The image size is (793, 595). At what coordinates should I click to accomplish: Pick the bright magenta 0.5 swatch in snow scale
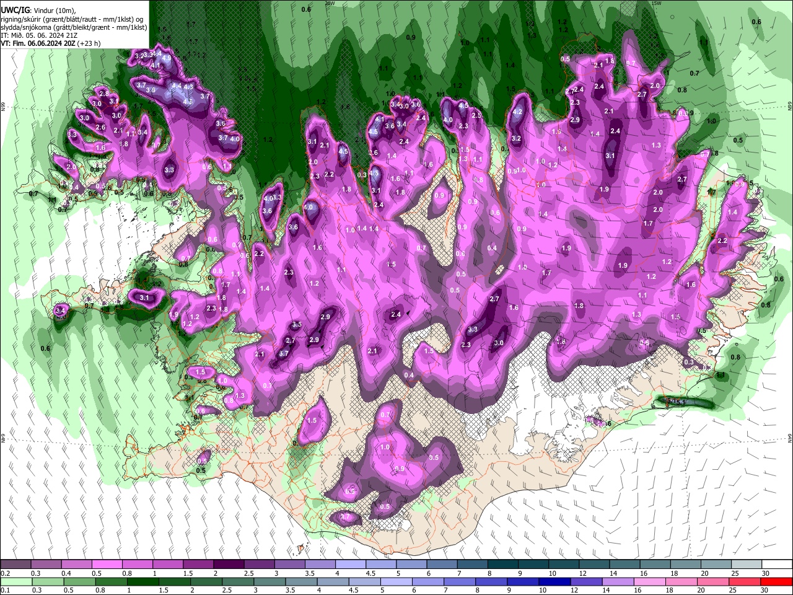(x=107, y=564)
